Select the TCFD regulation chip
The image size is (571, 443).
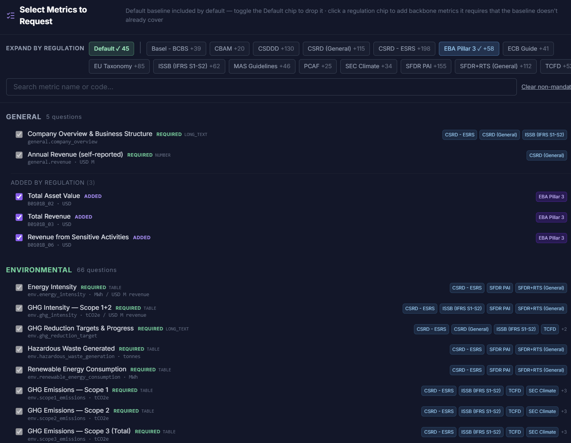coord(556,66)
